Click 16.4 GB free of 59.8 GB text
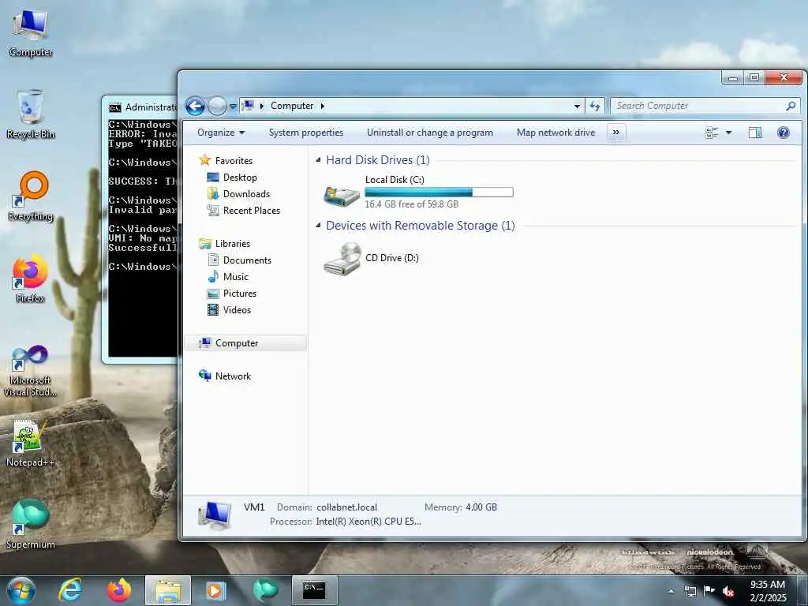This screenshot has width=808, height=606. 411,204
